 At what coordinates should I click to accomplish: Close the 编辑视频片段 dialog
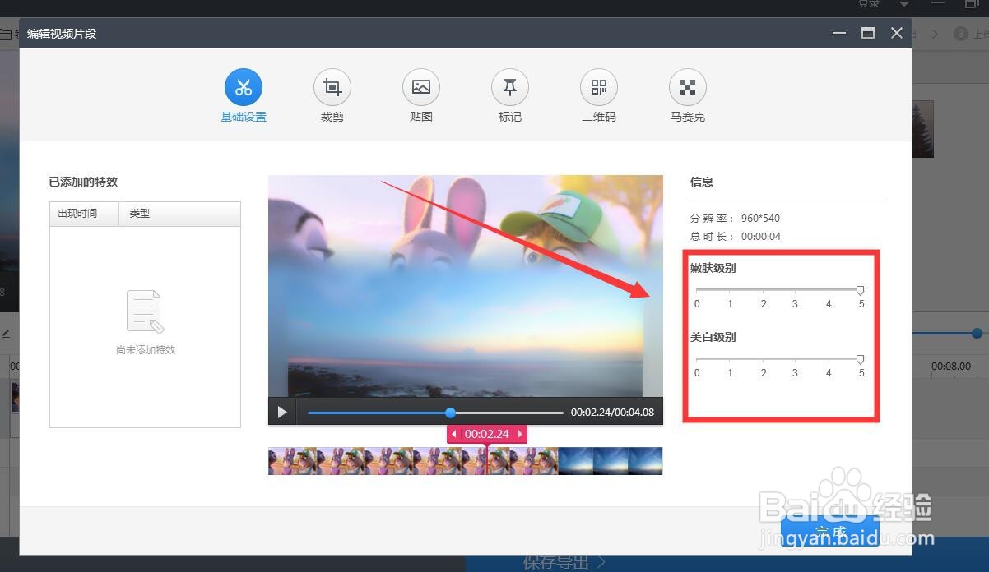(x=897, y=33)
